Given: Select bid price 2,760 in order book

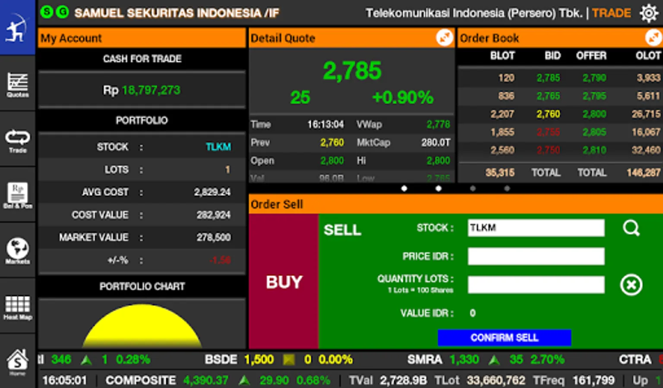Looking at the screenshot, I should (548, 114).
